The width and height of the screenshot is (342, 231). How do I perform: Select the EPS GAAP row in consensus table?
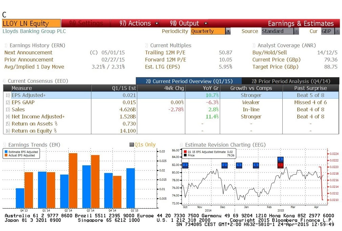tap(171, 102)
